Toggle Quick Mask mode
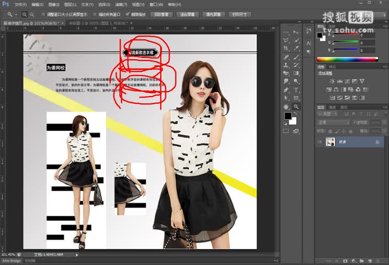This screenshot has width=389, height=265. pyautogui.click(x=286, y=131)
